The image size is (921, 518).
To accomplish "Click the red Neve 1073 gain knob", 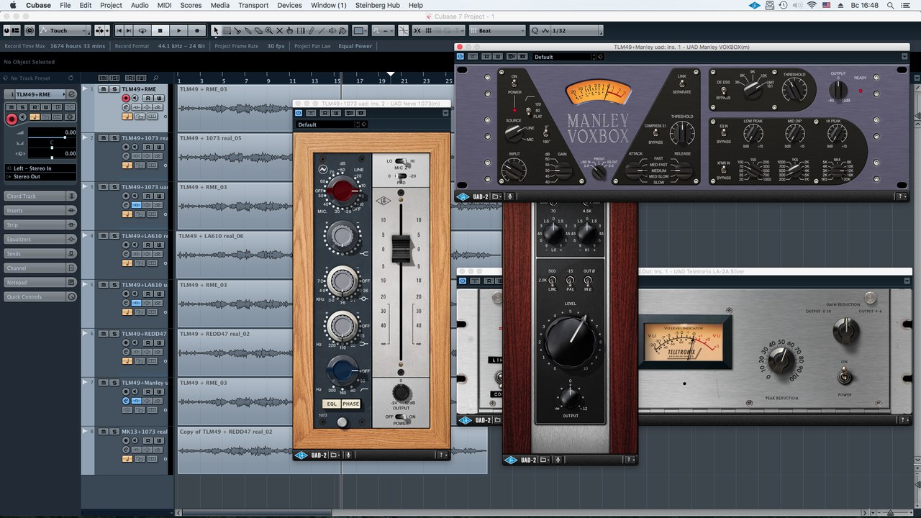I will [x=342, y=192].
